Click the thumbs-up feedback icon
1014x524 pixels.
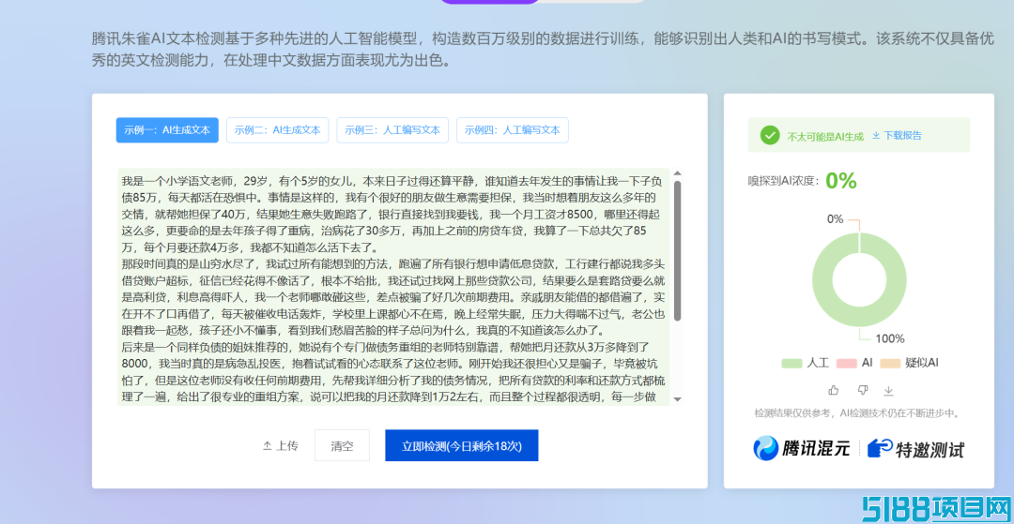(834, 390)
